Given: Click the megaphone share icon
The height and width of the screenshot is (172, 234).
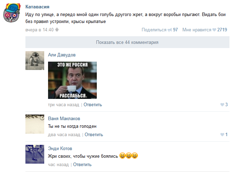Looking at the screenshot, I should [x=170, y=30].
